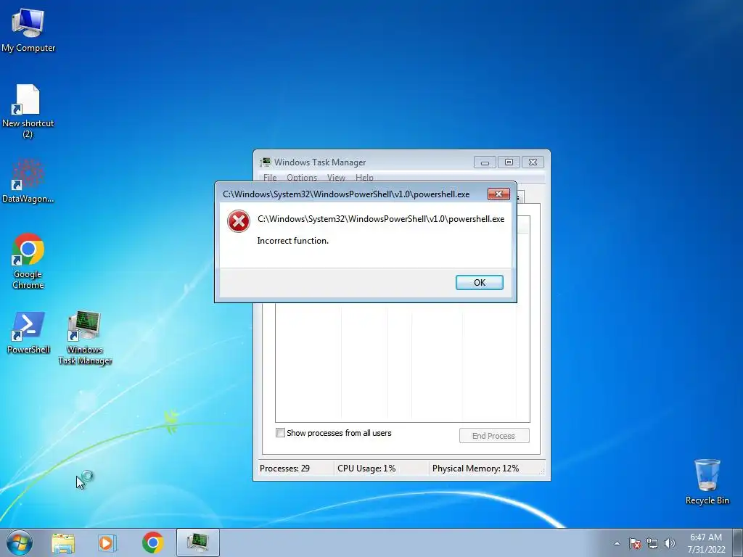Open the Options menu in Task Manager
Screen dimensions: 743x557
point(302,178)
